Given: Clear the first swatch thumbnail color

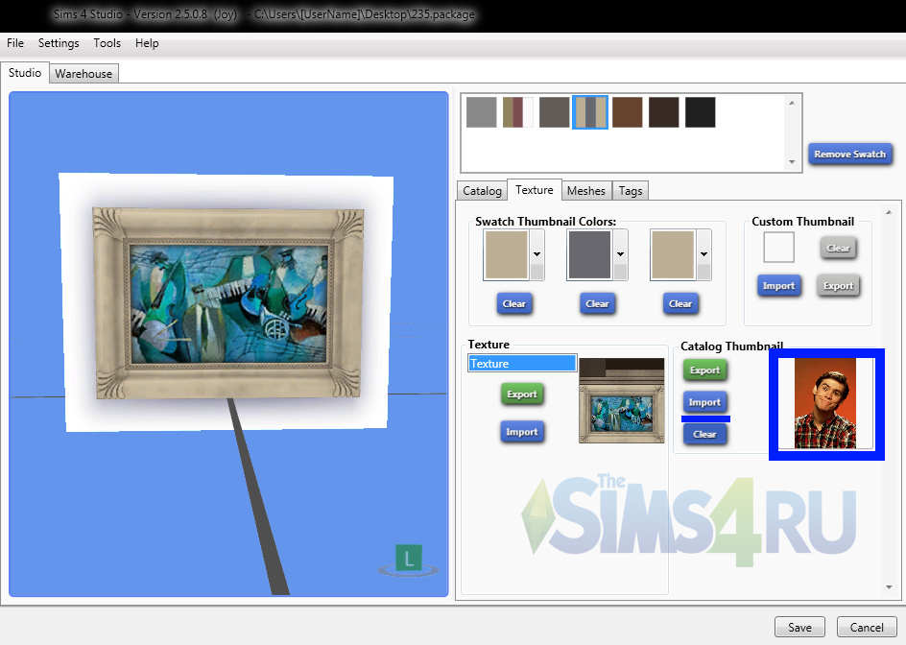Looking at the screenshot, I should (513, 303).
